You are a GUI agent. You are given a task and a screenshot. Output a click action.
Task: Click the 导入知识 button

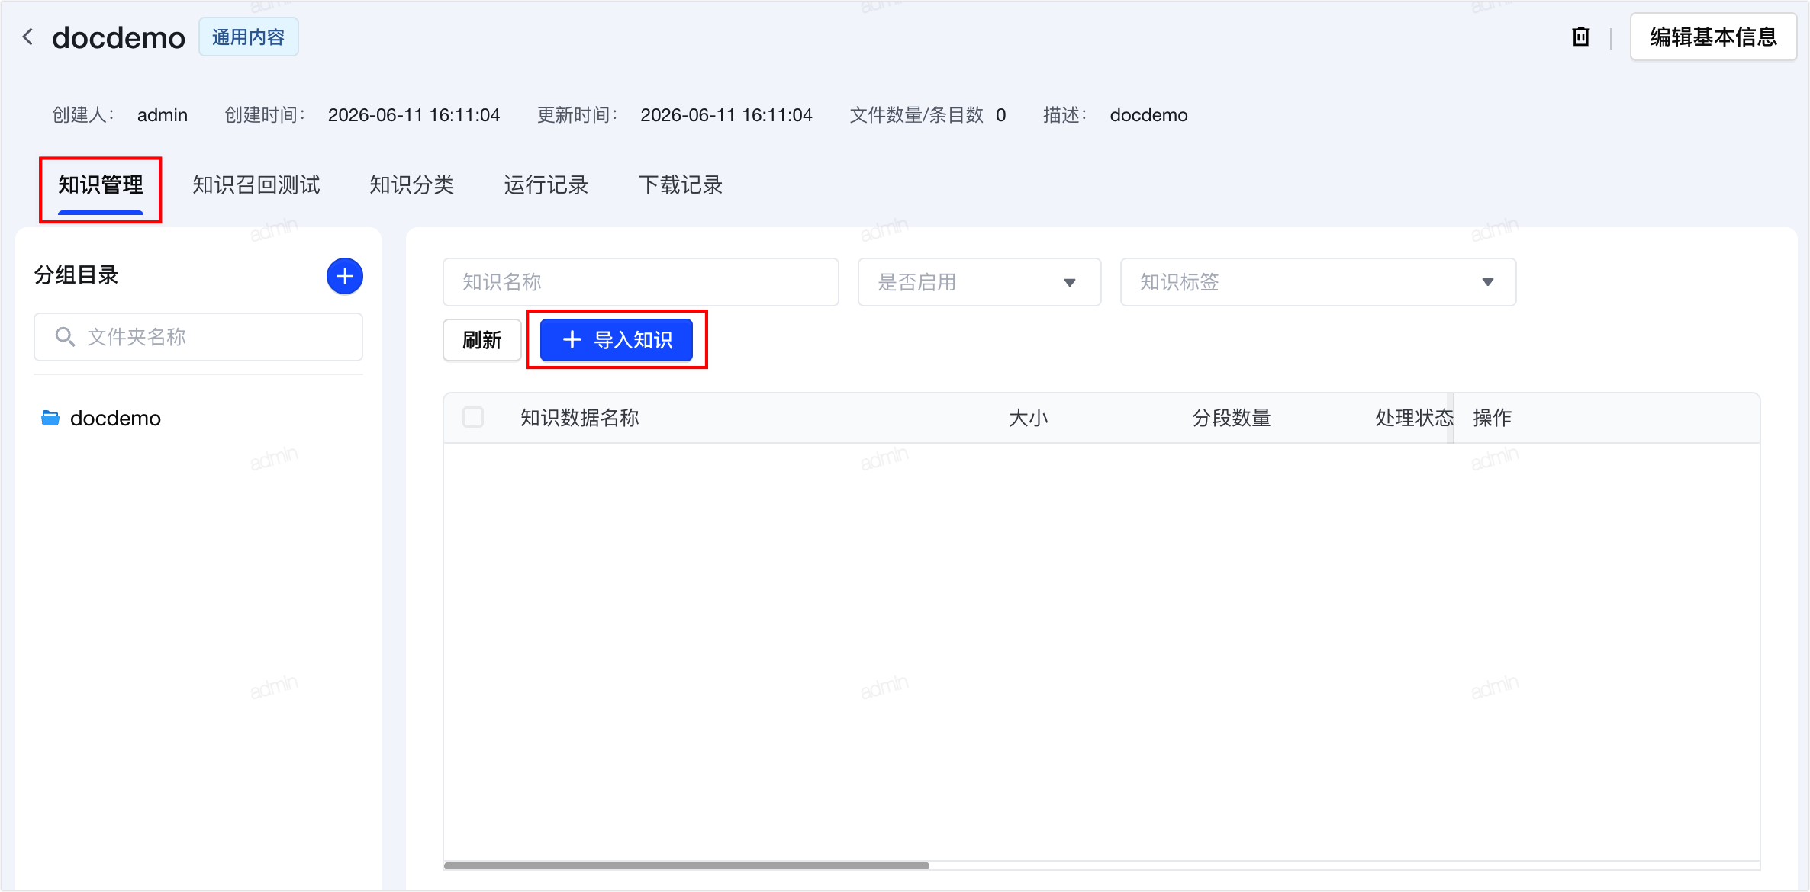click(x=617, y=340)
